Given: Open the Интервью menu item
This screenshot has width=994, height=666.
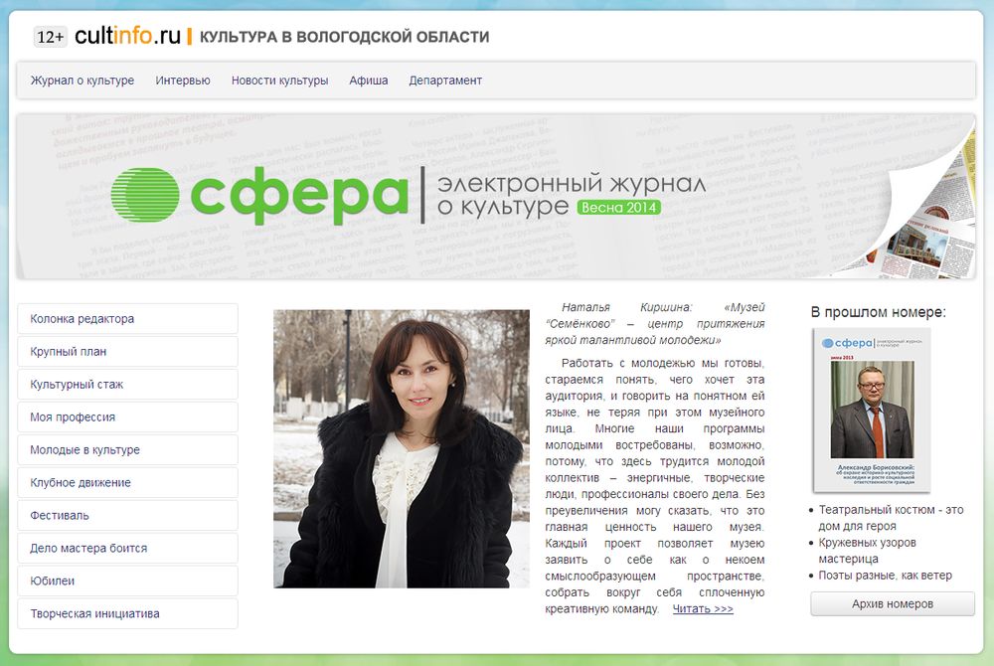Looking at the screenshot, I should pos(183,81).
